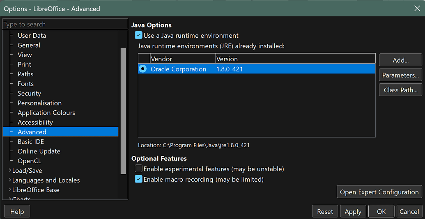The image size is (425, 219).
Task: Sort JRE list by Version column
Action: pyautogui.click(x=295, y=59)
